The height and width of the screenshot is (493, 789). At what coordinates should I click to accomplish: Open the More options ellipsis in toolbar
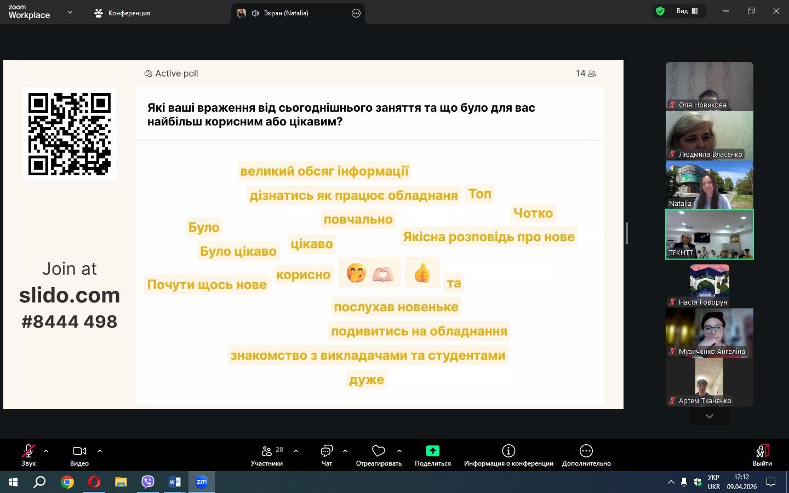pos(586,451)
